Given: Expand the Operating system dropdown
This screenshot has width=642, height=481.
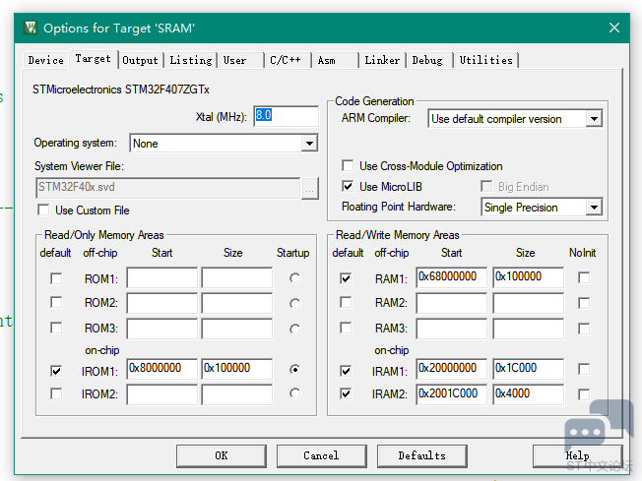Looking at the screenshot, I should pyautogui.click(x=309, y=144).
